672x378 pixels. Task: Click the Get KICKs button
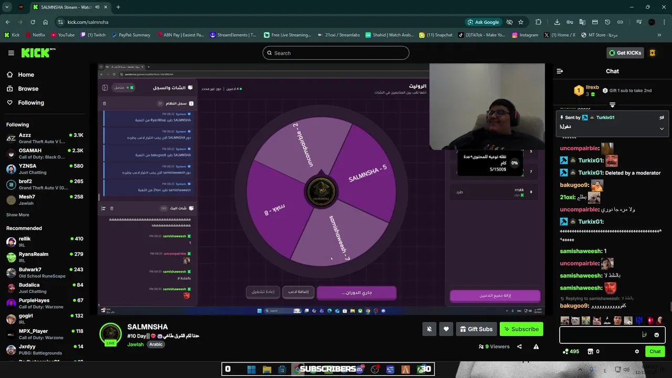pos(625,53)
